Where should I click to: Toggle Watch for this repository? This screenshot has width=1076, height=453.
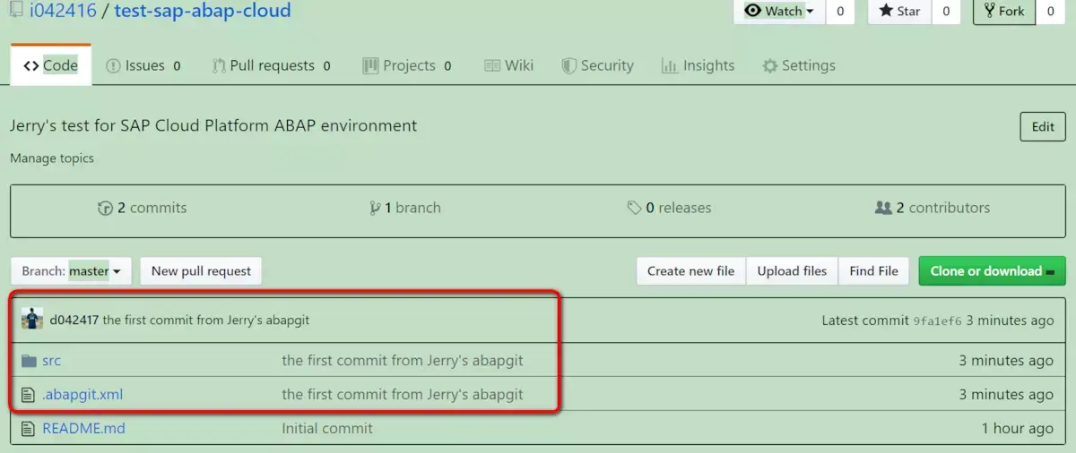pyautogui.click(x=778, y=12)
